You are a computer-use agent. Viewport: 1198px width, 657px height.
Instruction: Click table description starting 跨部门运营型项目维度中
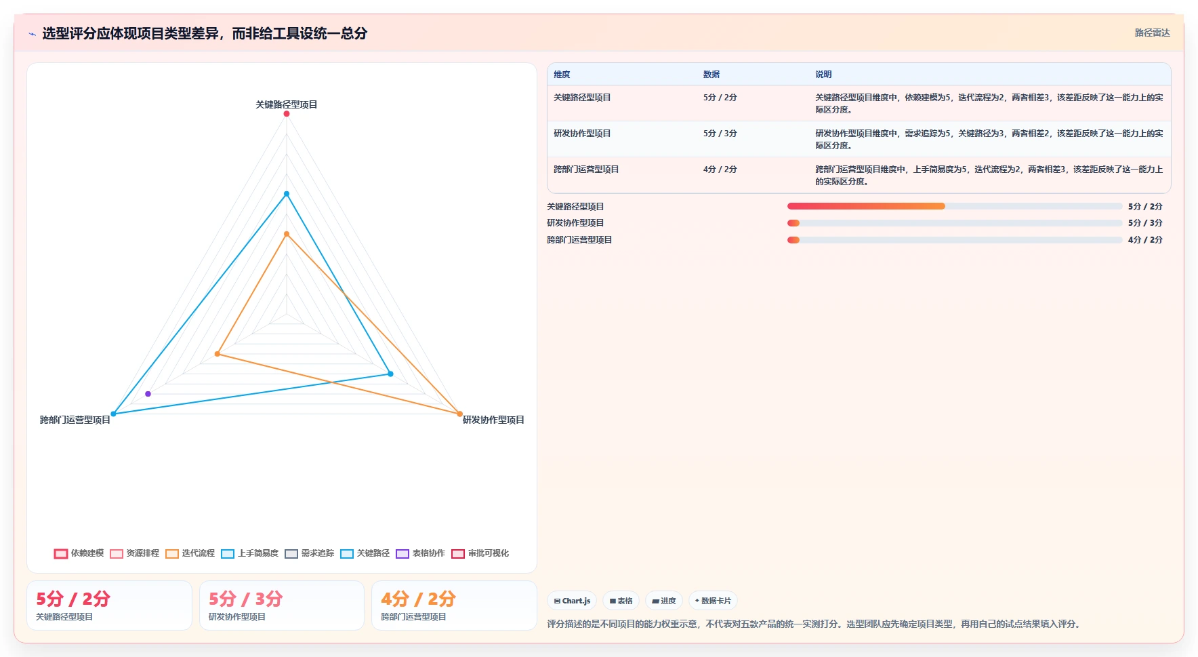coord(989,176)
